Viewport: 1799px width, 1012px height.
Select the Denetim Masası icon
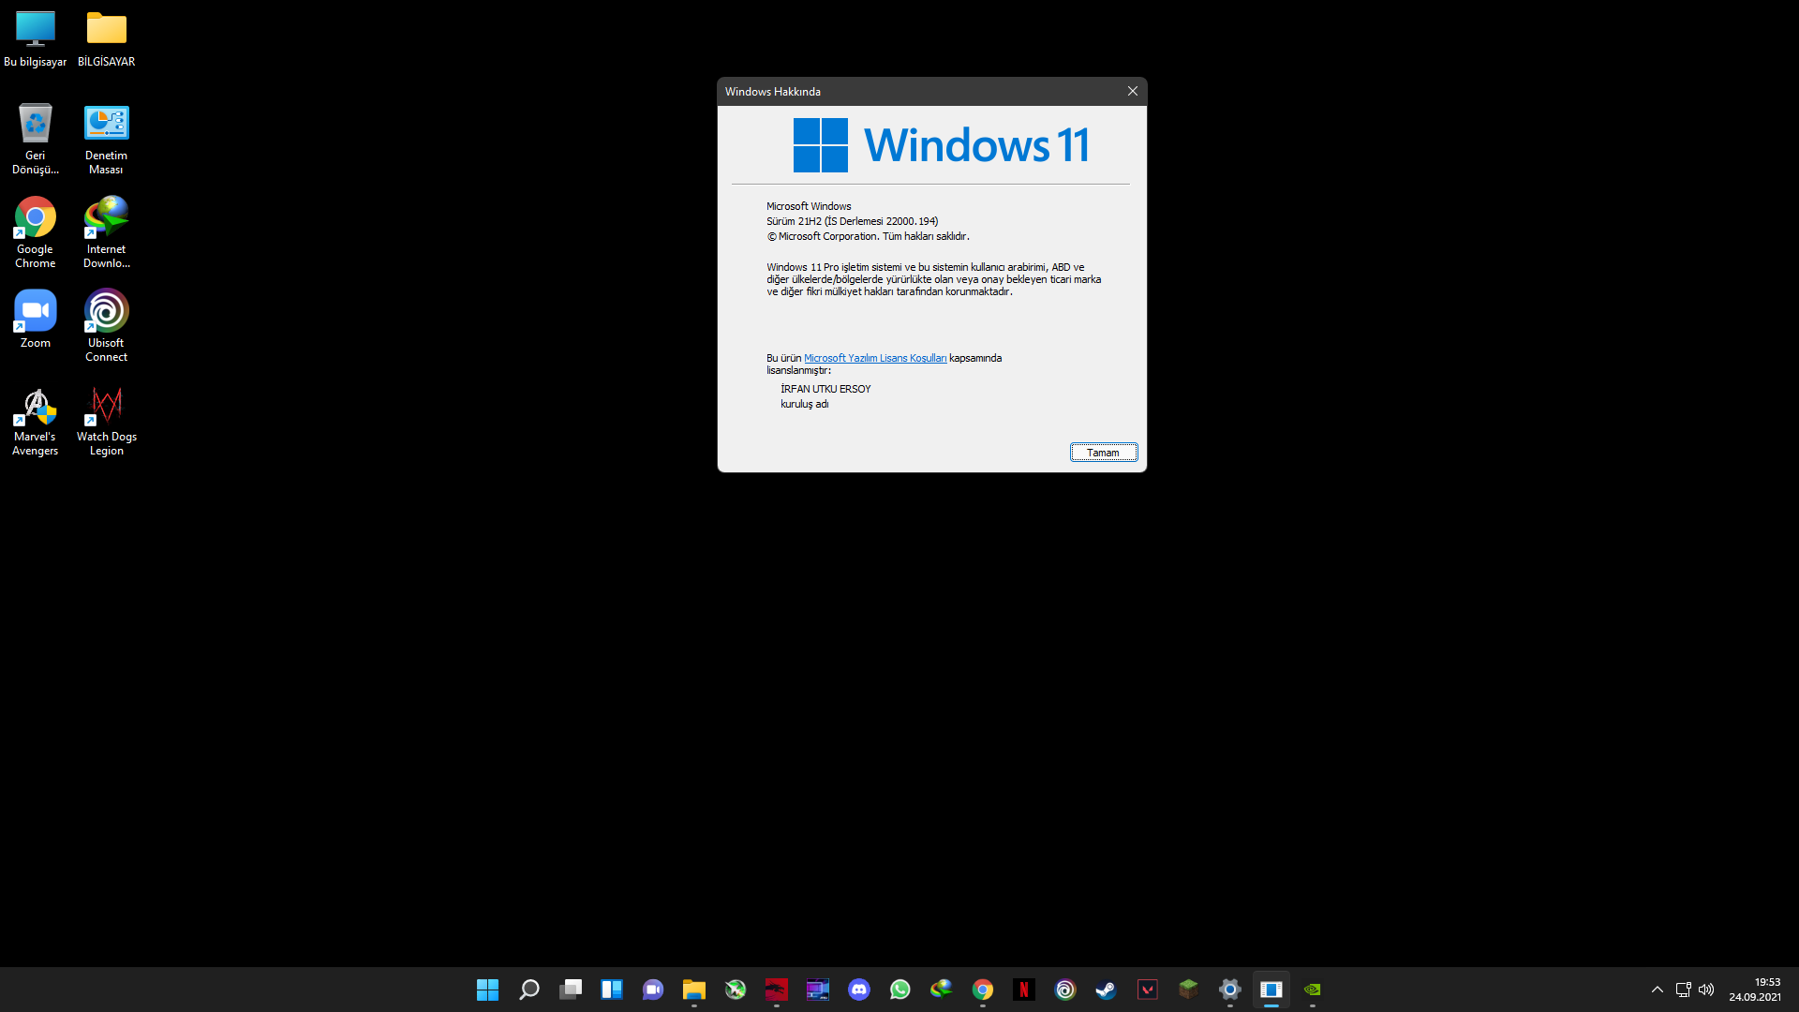pyautogui.click(x=106, y=138)
